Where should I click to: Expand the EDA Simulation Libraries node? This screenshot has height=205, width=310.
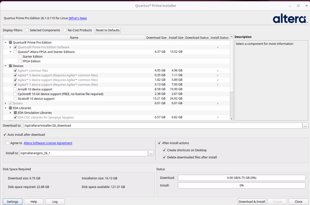pyautogui.click(x=10, y=113)
